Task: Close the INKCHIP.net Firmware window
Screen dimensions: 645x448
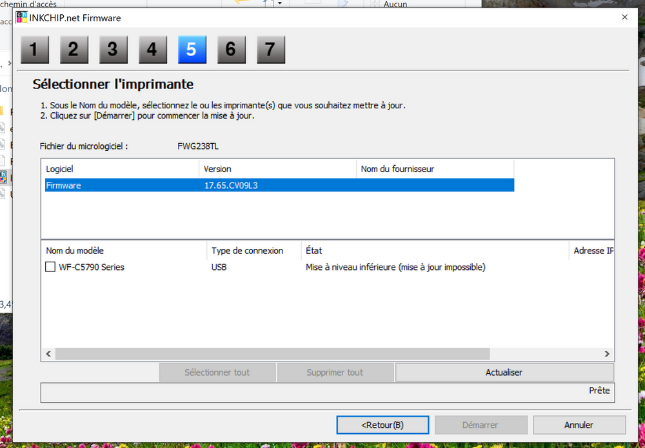Action: point(624,18)
